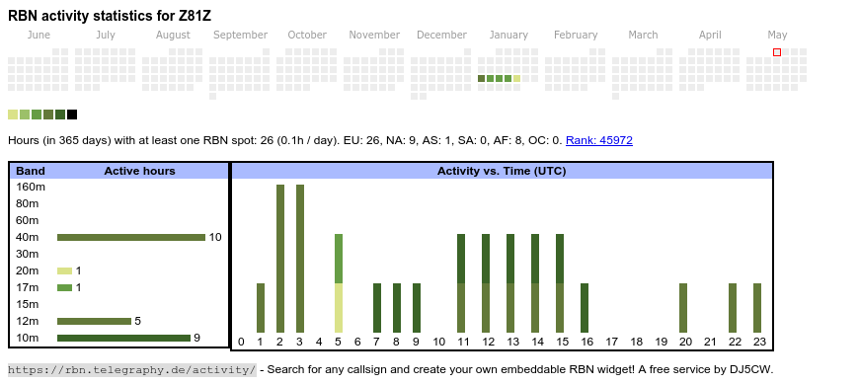Image resolution: width=859 pixels, height=385 pixels.
Task: Click the first green day in January
Action: [x=482, y=78]
